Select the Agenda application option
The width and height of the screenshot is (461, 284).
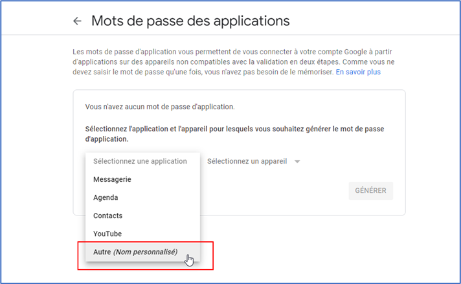click(106, 197)
